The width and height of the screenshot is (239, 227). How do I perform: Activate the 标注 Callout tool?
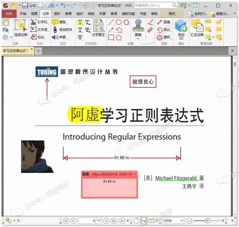[38, 37]
